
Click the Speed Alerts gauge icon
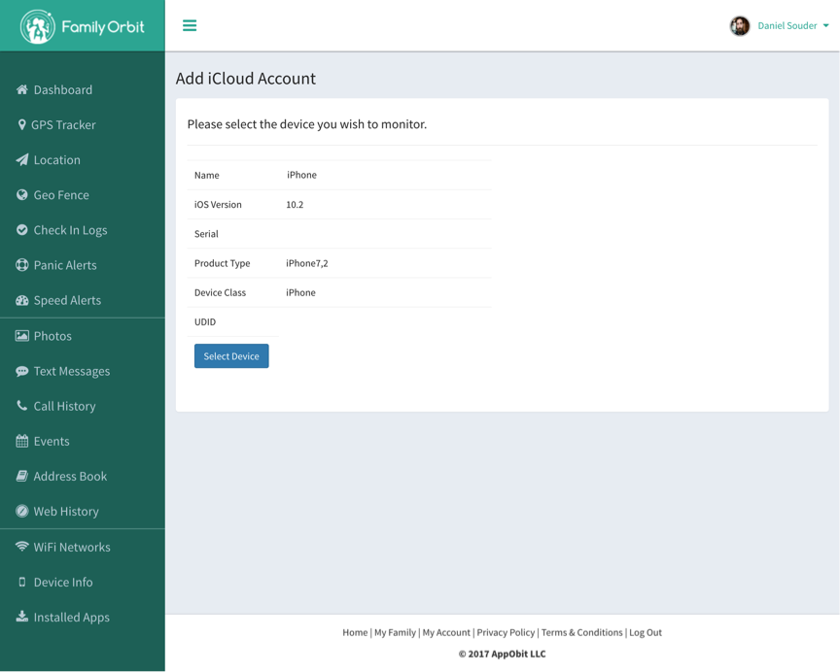click(22, 300)
